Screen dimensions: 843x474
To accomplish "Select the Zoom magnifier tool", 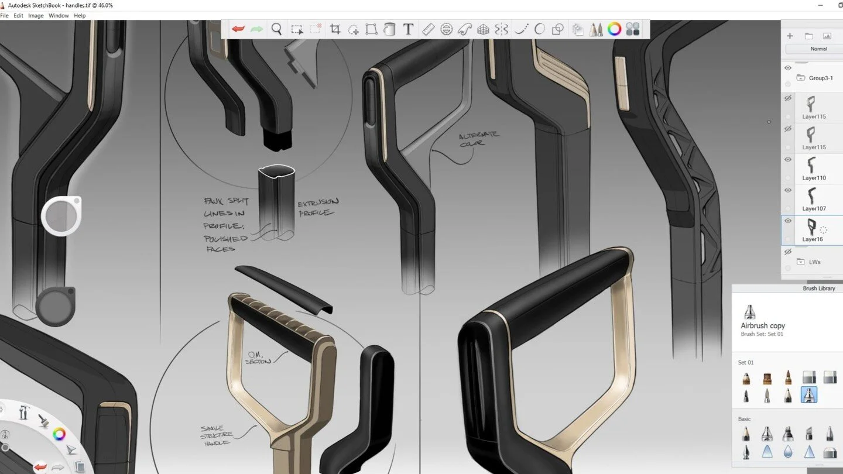I will tap(277, 29).
